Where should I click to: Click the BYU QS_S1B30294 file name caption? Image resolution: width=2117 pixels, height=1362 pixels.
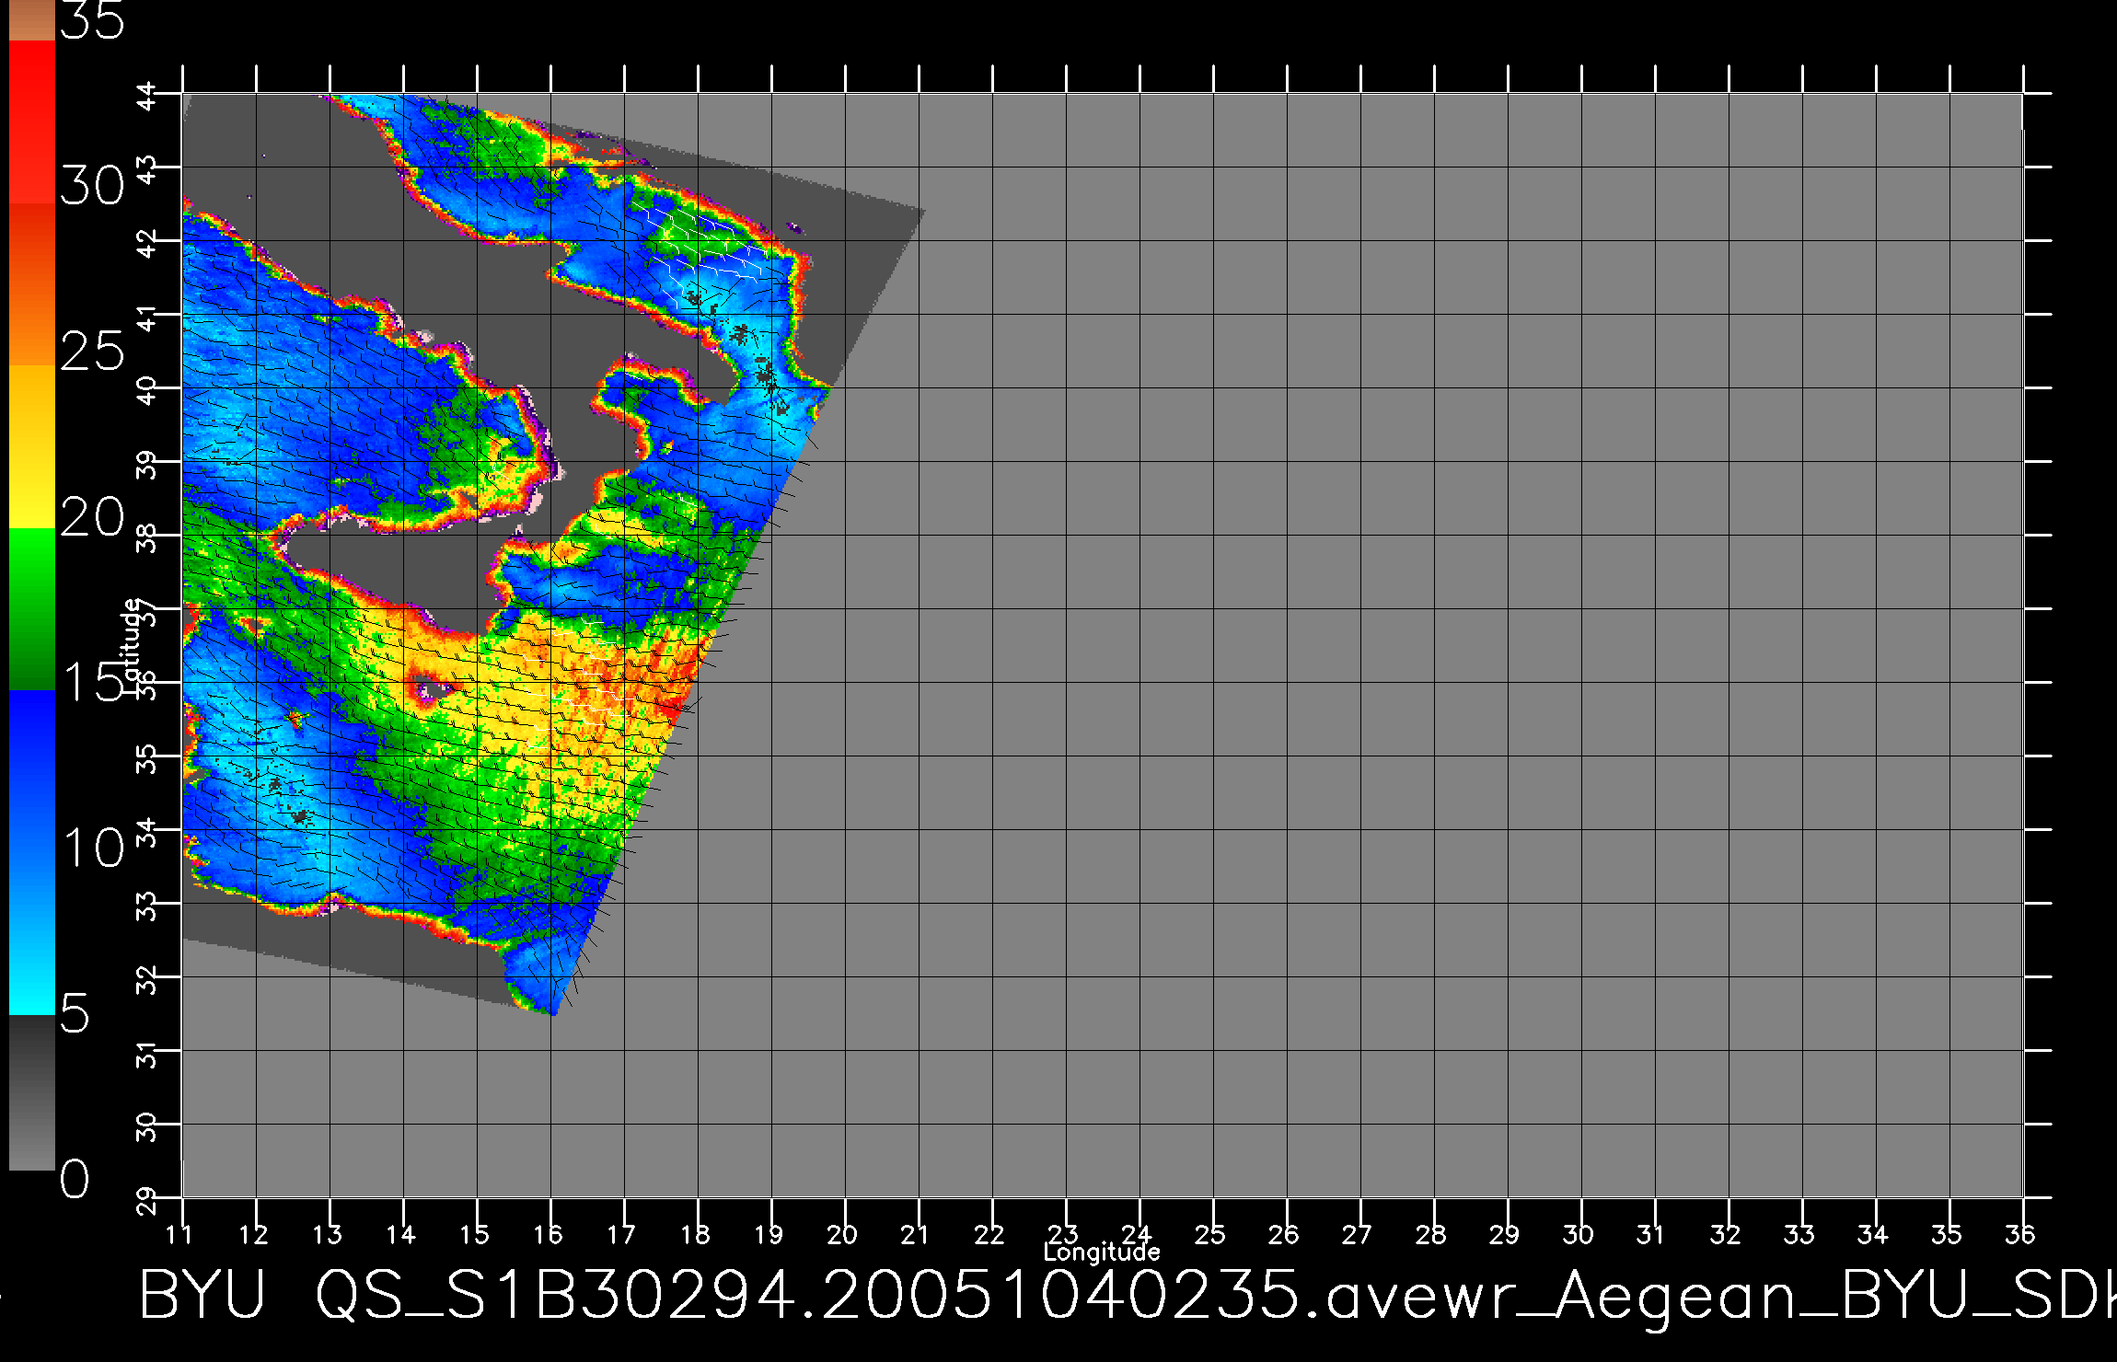coord(1128,1298)
